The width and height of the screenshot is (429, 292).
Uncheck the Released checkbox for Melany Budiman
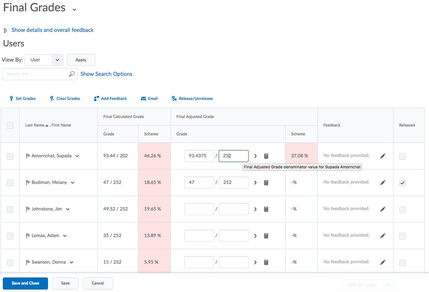click(402, 183)
